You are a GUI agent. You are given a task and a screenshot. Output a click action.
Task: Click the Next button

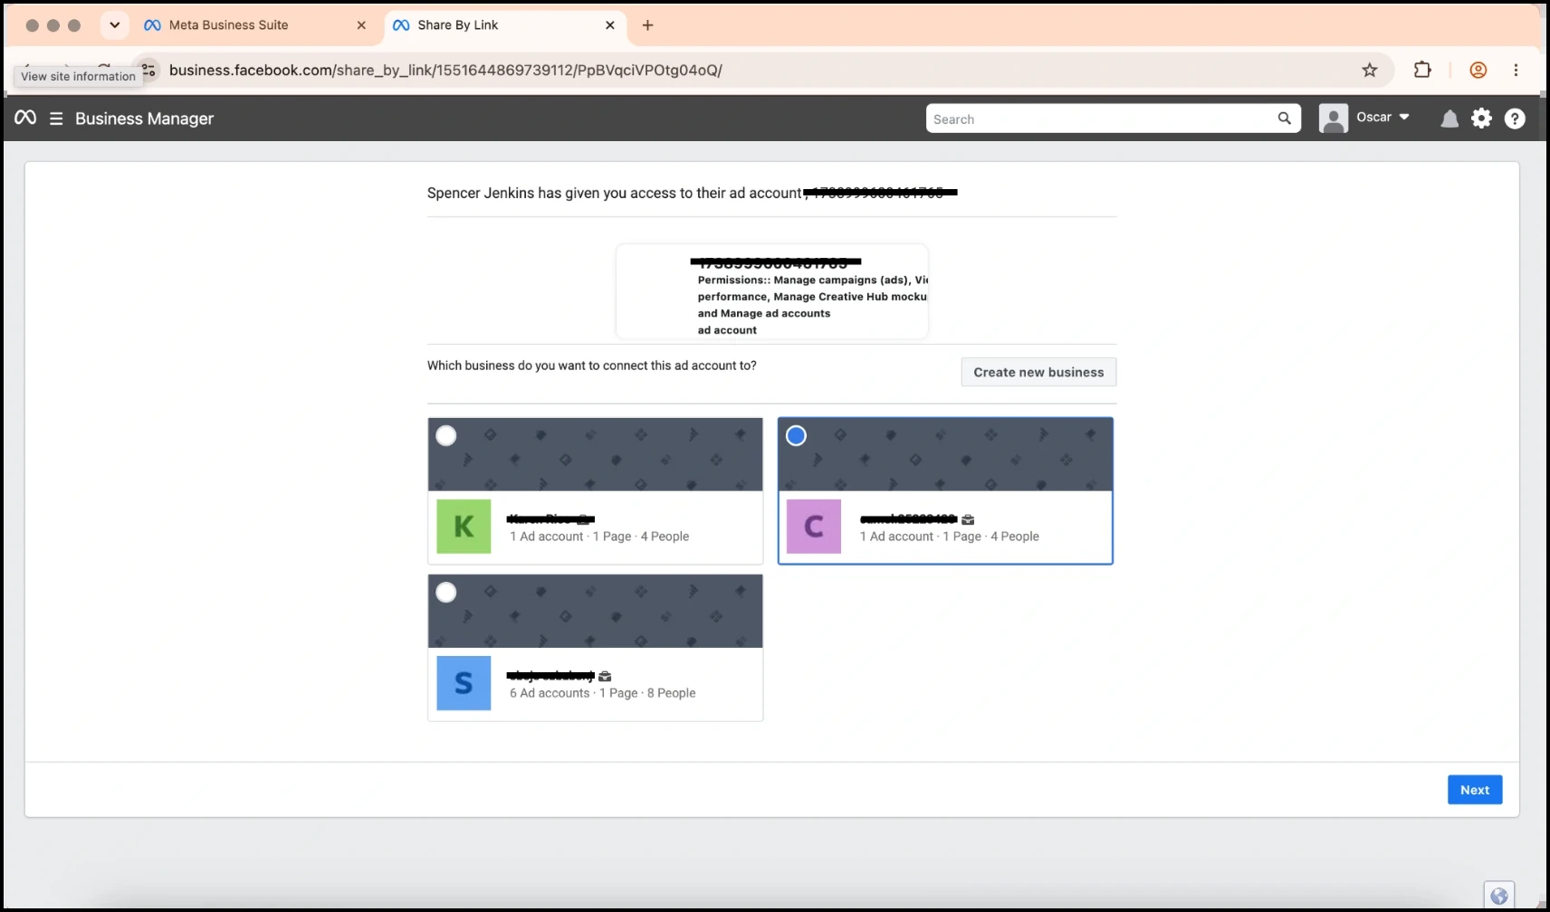tap(1475, 790)
